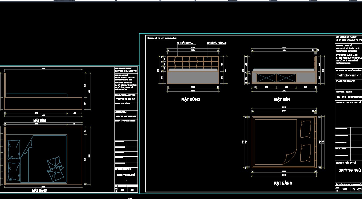The image size is (362, 199).
Task: Click REMARK / GHI CHÚ heading in the right sheet
Action: pyautogui.click(x=343, y=46)
